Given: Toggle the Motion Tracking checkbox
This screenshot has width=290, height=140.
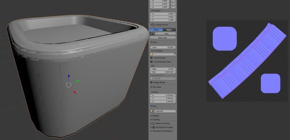Looking at the screenshot, I should 153,123.
